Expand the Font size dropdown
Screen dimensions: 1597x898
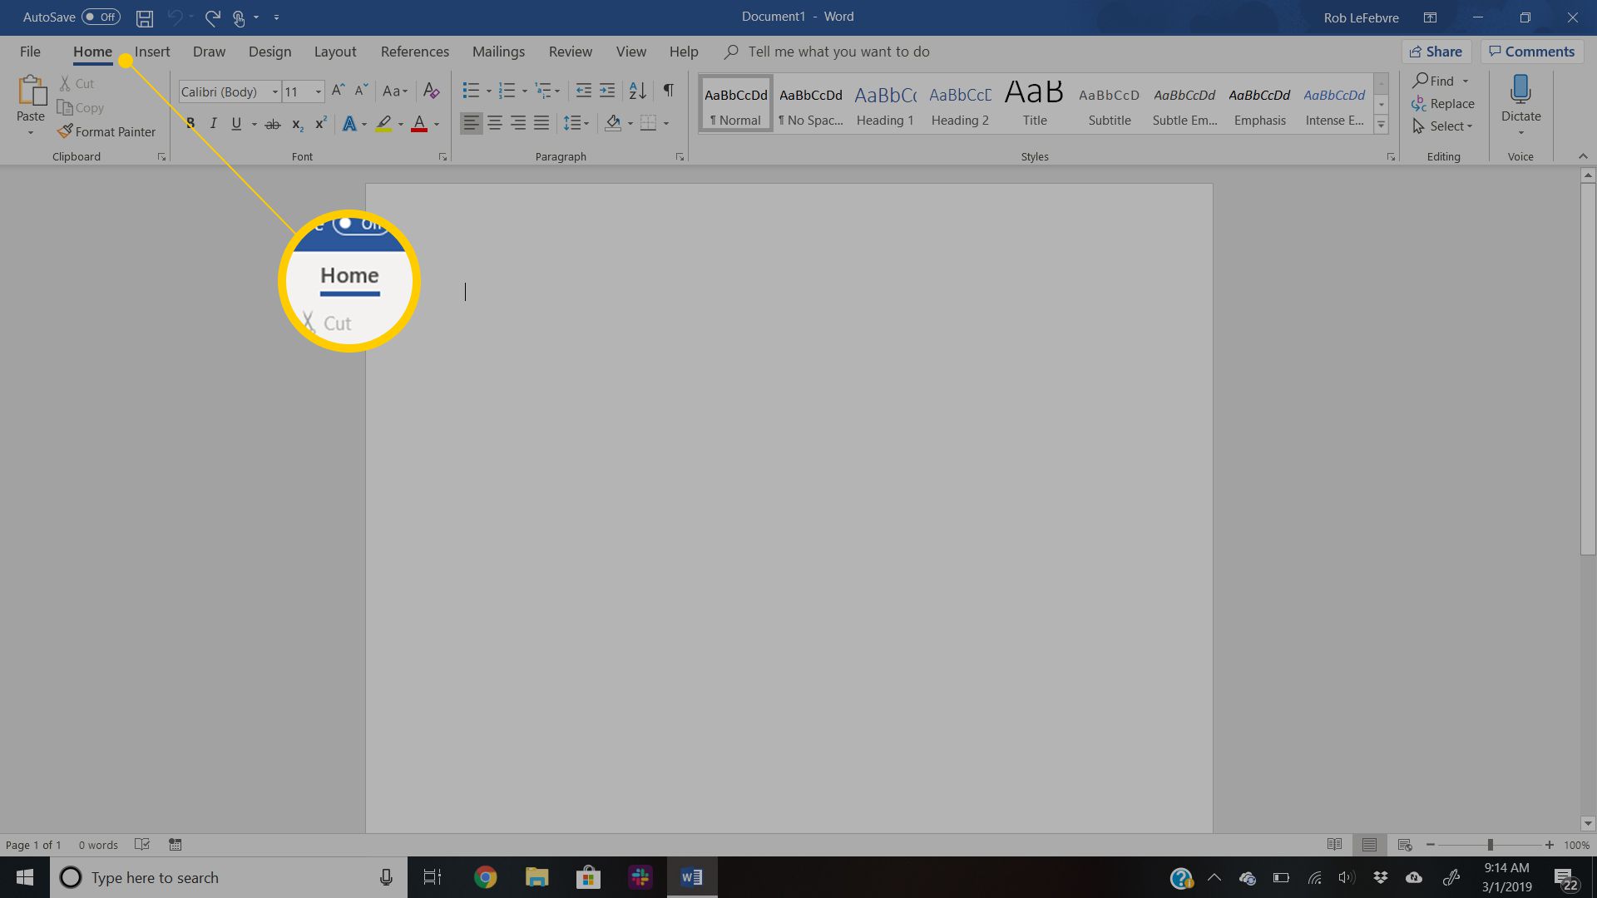tap(319, 91)
